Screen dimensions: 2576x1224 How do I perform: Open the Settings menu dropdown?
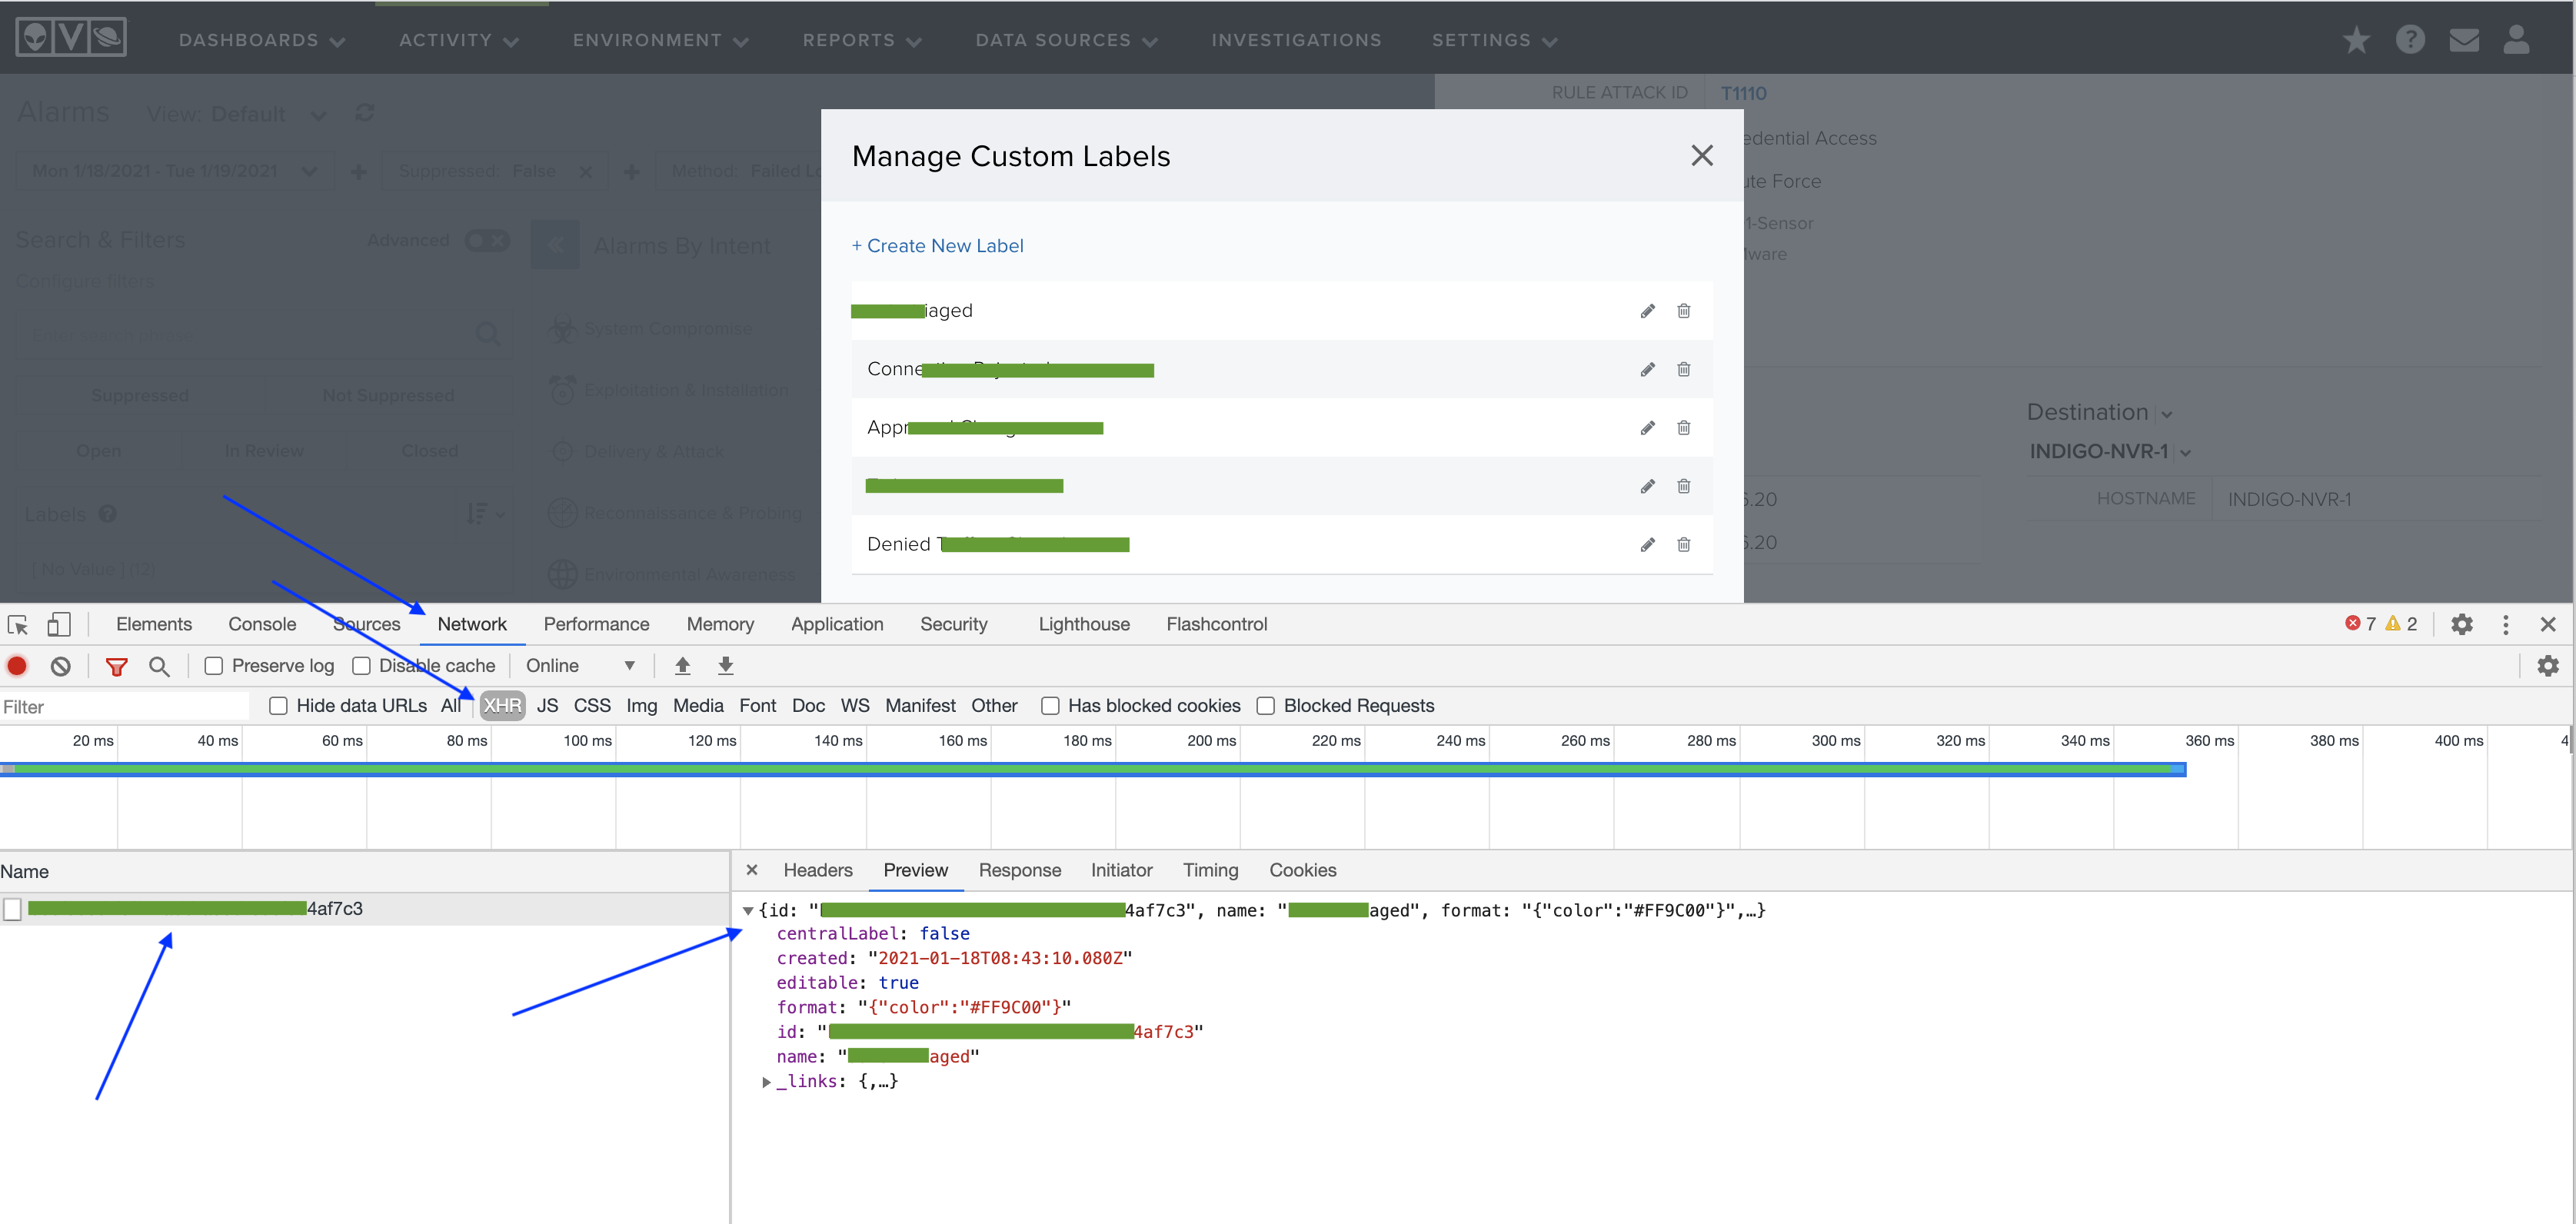pos(1494,41)
